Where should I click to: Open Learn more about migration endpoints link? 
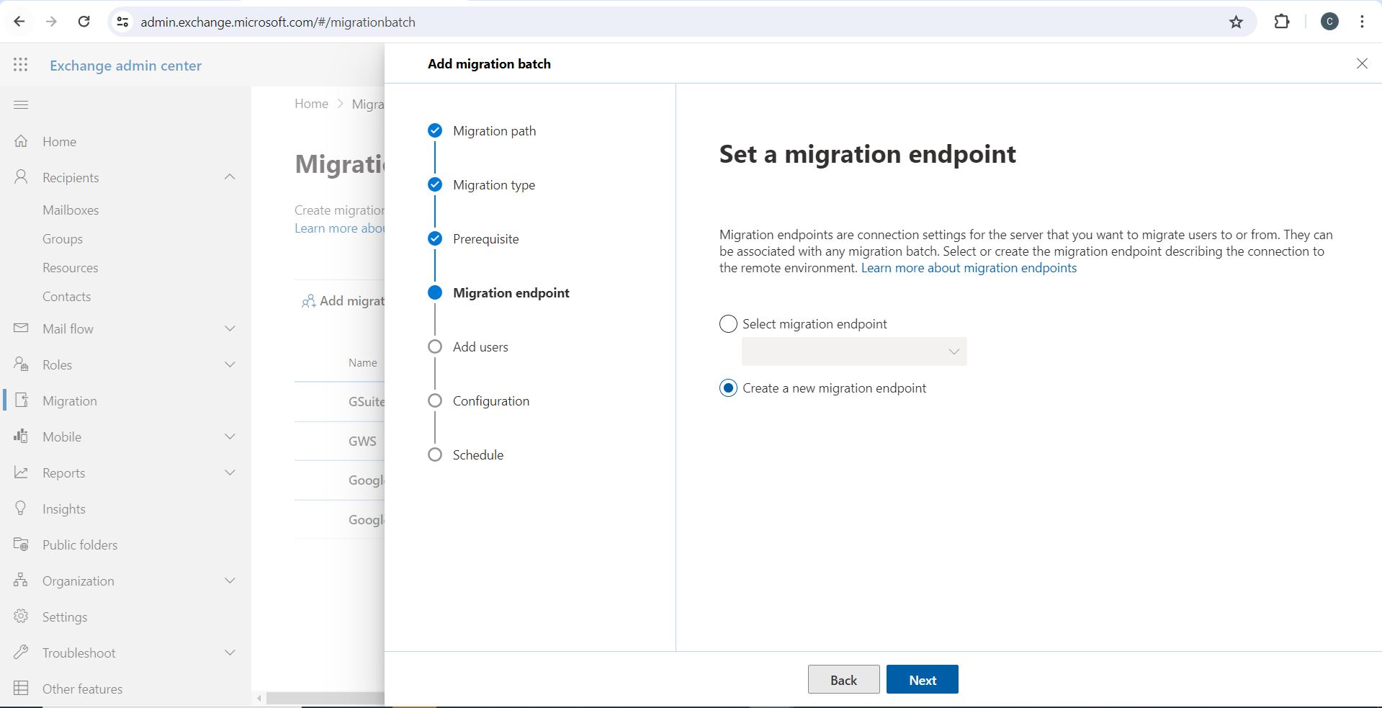click(969, 268)
